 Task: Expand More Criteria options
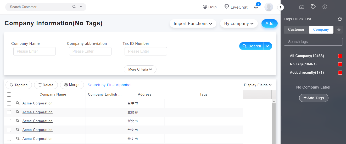tap(140, 69)
